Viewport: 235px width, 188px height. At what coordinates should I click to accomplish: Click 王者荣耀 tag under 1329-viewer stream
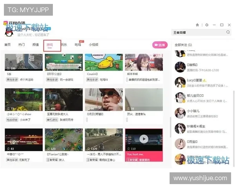pyautogui.click(x=92, y=160)
